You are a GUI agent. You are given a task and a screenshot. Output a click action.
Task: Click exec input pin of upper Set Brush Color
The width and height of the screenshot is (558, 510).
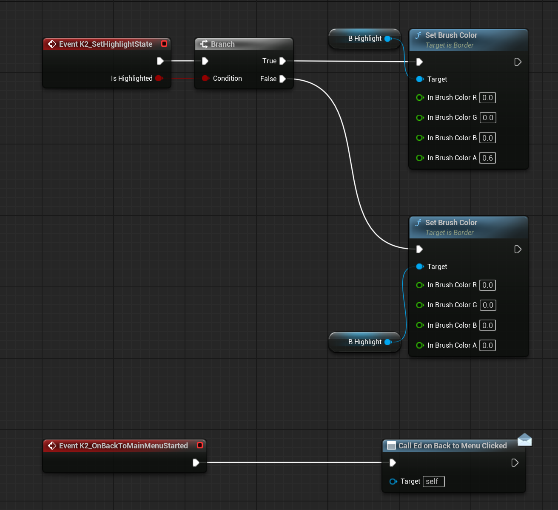click(419, 62)
